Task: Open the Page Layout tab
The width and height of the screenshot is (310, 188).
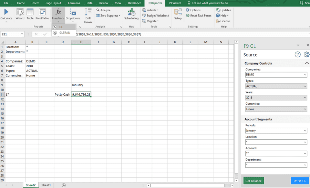Action: pos(53,3)
